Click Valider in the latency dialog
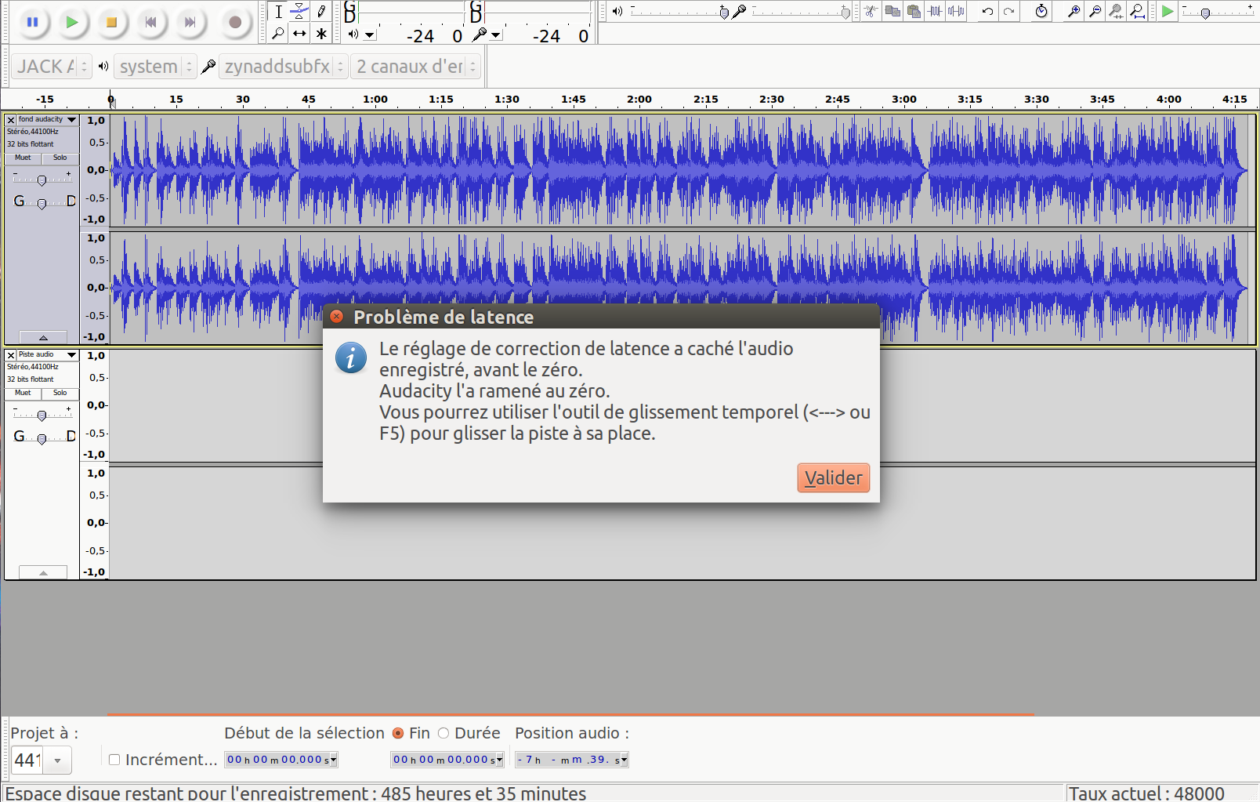The height and width of the screenshot is (802, 1260). (x=834, y=478)
